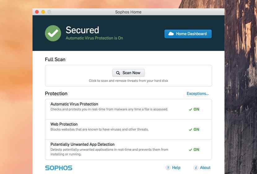This screenshot has width=257, height=174.
Task: Select the Automatic Virus Protection title
Action: [74, 104]
